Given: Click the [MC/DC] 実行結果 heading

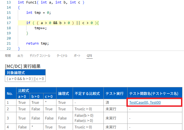Looking at the screenshot, I should (23, 66).
